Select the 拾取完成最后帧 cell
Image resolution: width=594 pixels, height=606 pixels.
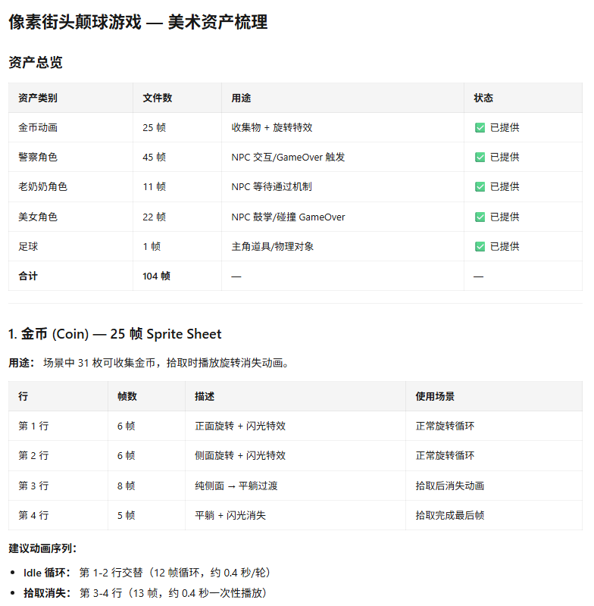click(x=494, y=515)
